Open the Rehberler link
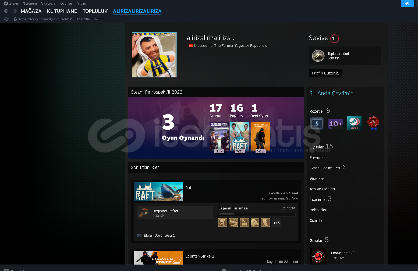The width and height of the screenshot is (418, 271). tap(318, 210)
